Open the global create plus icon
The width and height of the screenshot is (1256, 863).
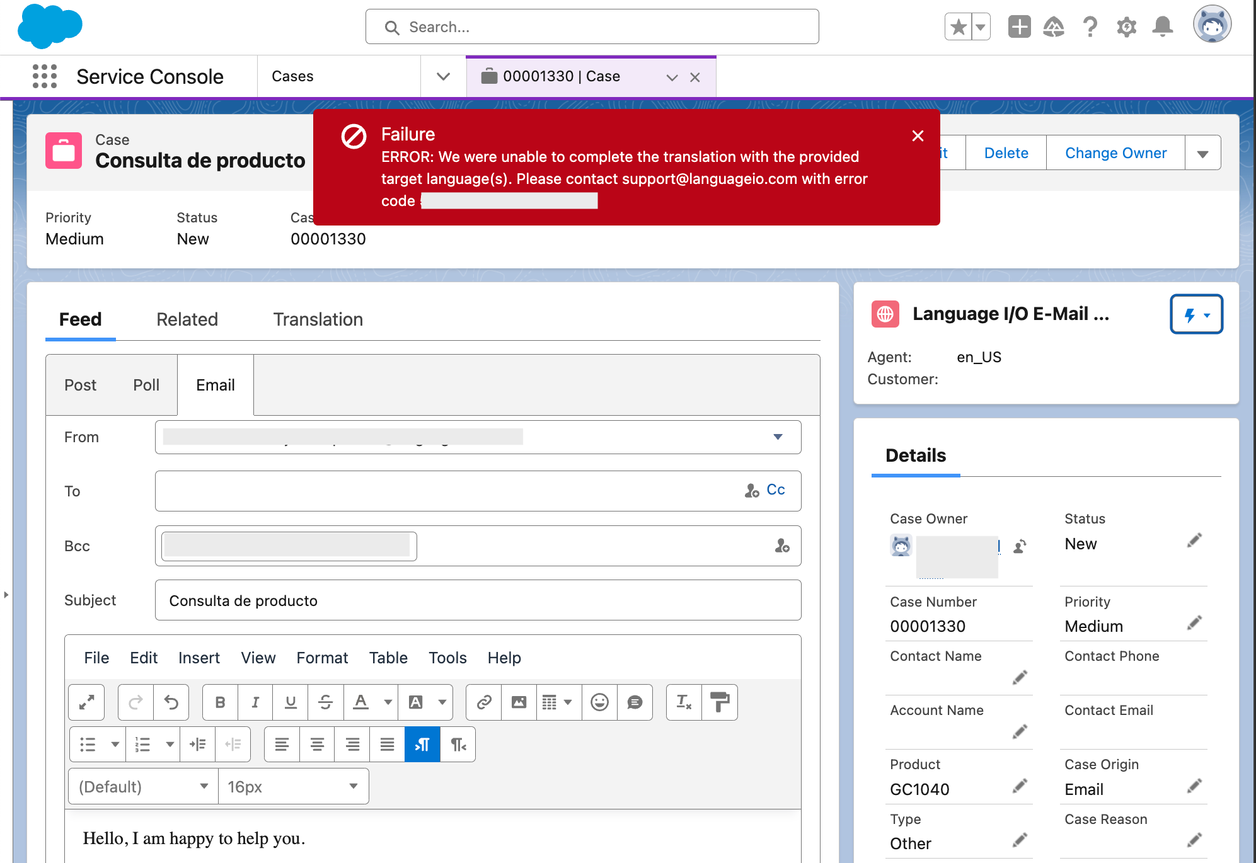(x=1019, y=27)
